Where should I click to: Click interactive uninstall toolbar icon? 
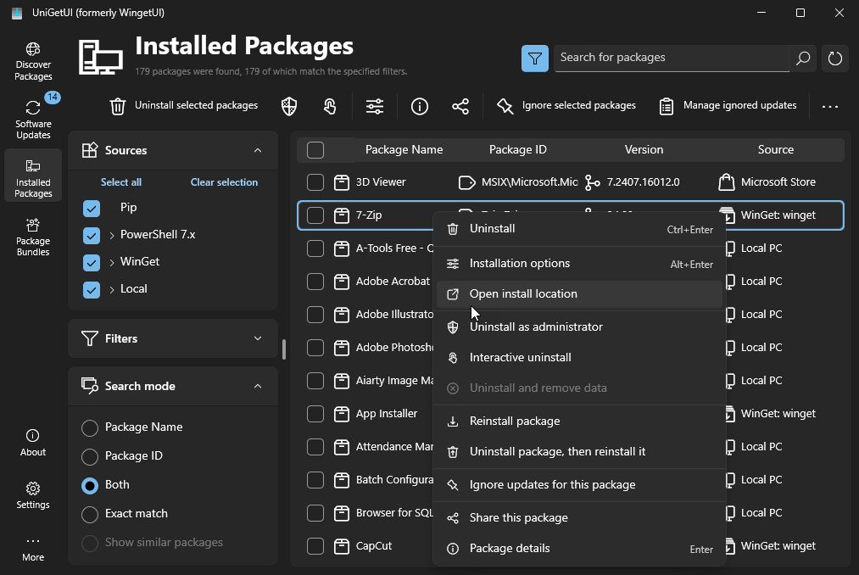tap(329, 106)
